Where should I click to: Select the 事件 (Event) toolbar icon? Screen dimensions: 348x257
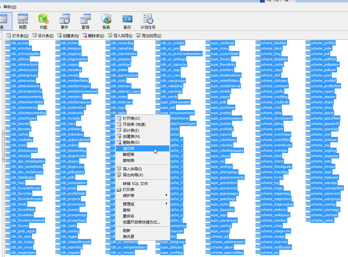click(64, 21)
